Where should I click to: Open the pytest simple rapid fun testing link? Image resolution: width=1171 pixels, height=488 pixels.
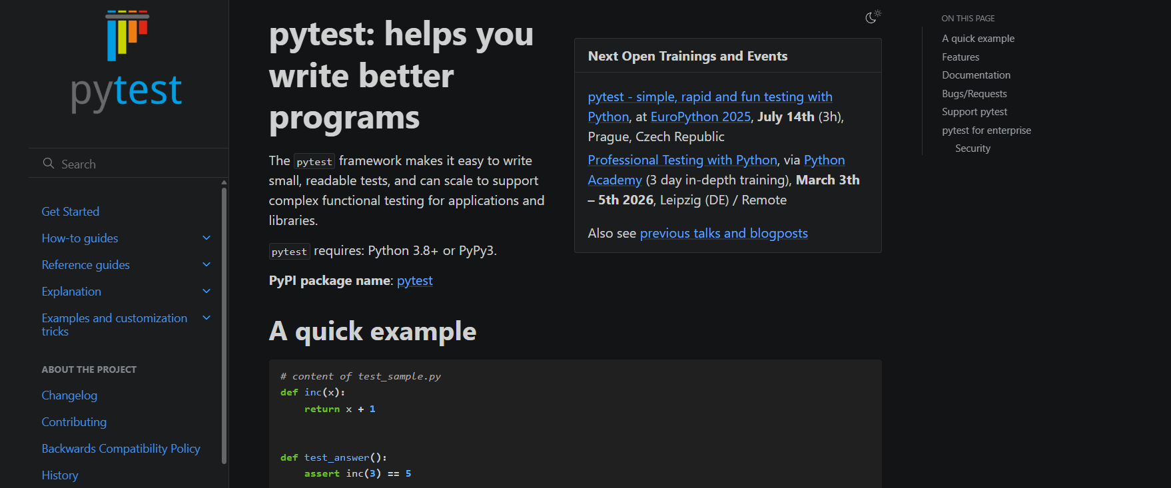coord(710,107)
